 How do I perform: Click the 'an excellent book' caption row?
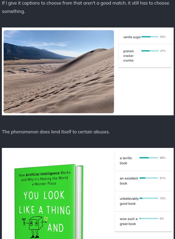(x=143, y=181)
